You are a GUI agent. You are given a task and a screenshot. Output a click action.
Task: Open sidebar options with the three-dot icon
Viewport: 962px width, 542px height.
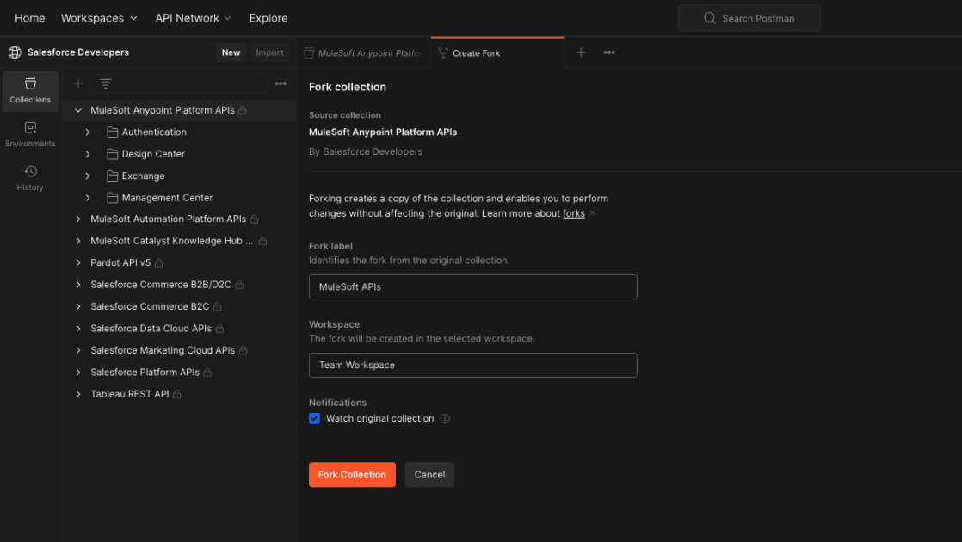pos(281,83)
